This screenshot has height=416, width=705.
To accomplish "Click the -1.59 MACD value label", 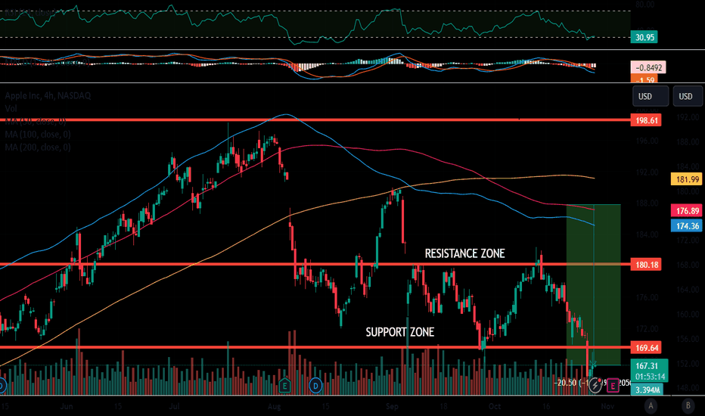I will 644,79.
